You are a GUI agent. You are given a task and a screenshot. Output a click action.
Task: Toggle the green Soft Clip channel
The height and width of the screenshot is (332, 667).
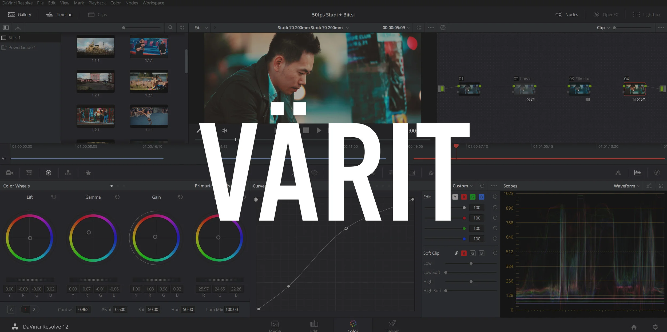[x=473, y=253]
